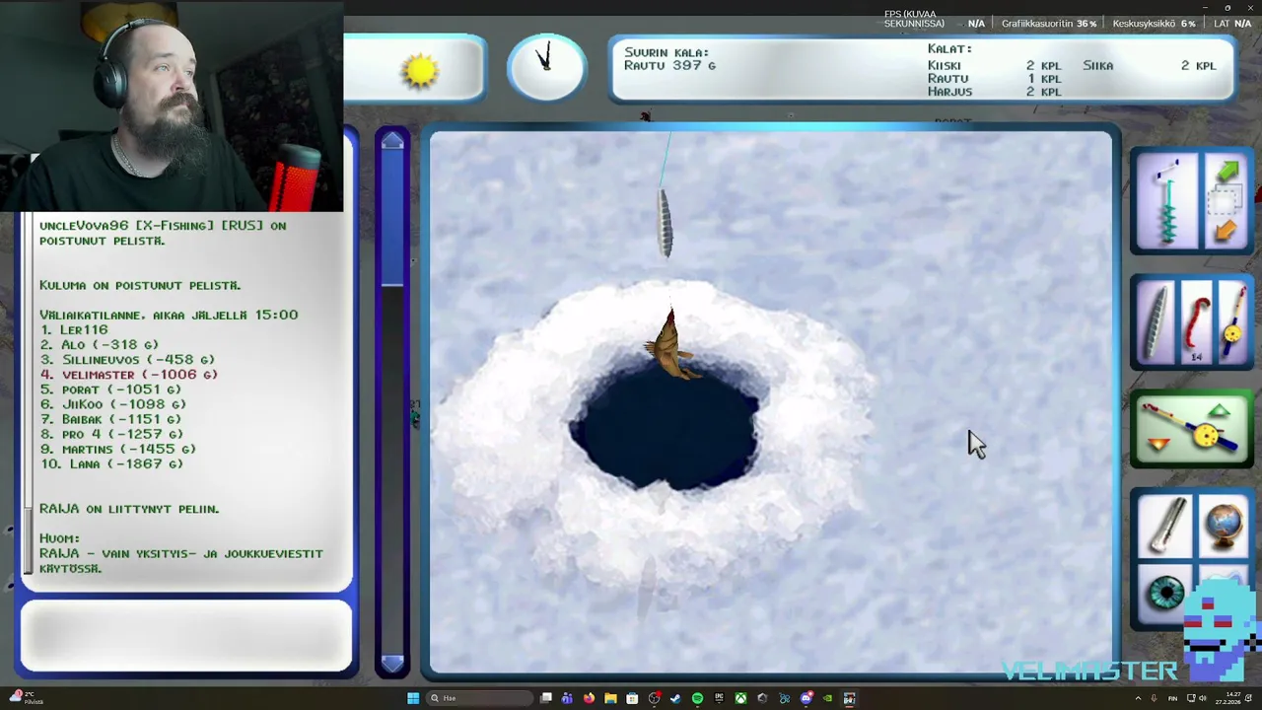Open Xbox app from the taskbar
Viewport: 1262px width, 710px height.
click(x=740, y=698)
